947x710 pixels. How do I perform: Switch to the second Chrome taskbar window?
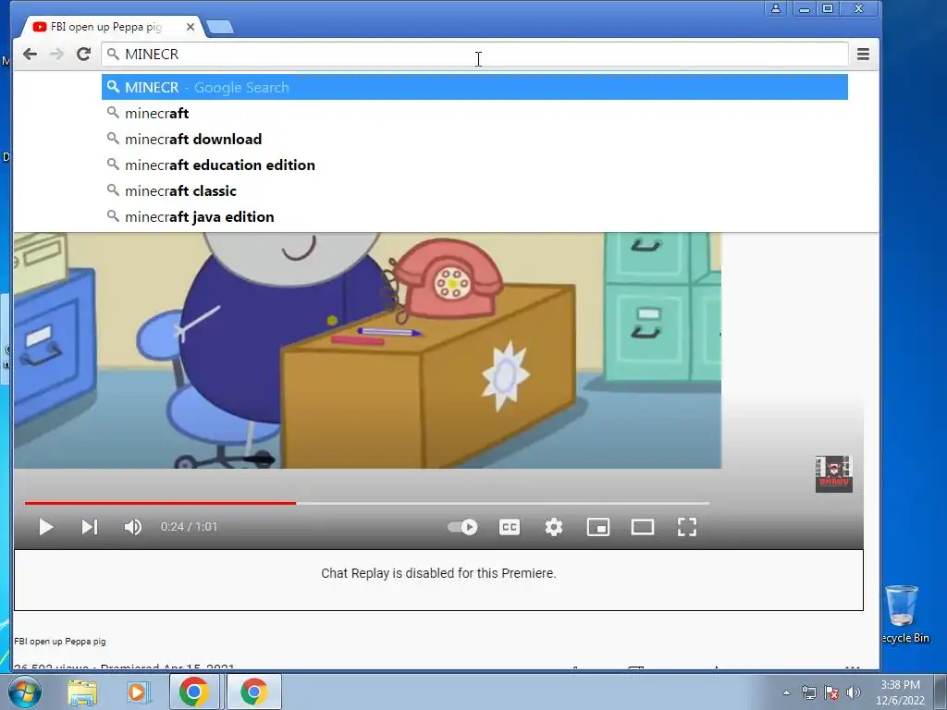pyautogui.click(x=253, y=692)
